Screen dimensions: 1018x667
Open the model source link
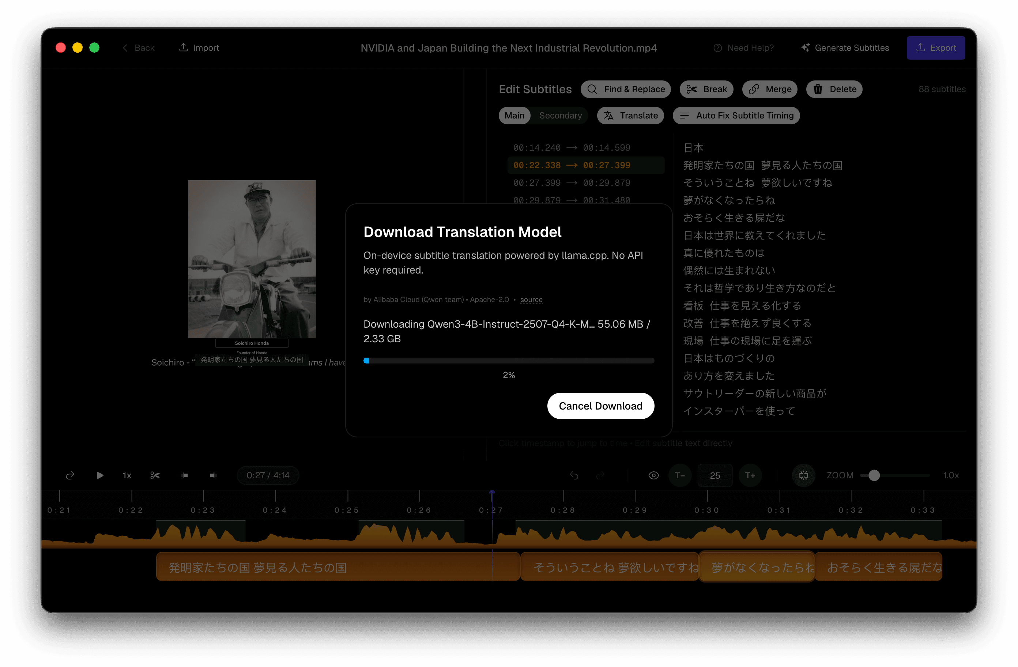point(531,299)
